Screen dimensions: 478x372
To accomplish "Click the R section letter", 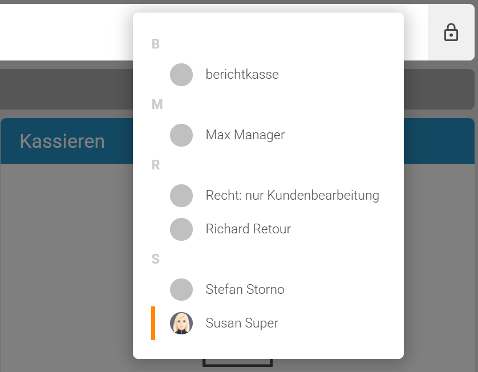I will 156,165.
